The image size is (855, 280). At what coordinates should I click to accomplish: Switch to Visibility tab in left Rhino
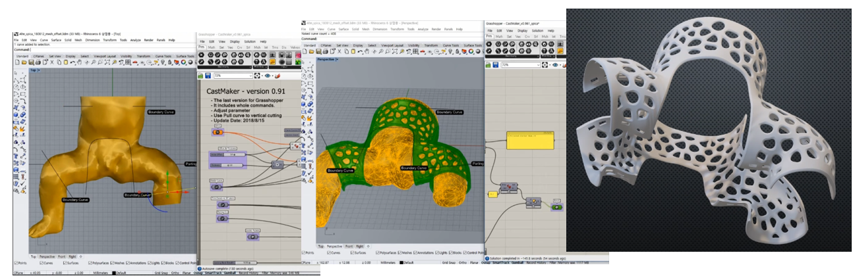126,57
